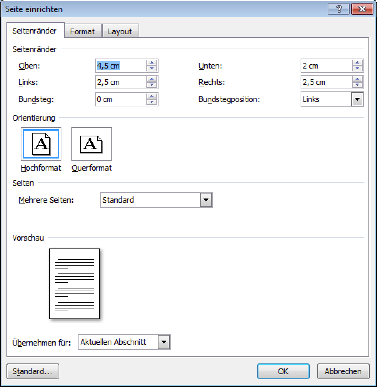Decrease the Links margin with down arrow

[152, 85]
